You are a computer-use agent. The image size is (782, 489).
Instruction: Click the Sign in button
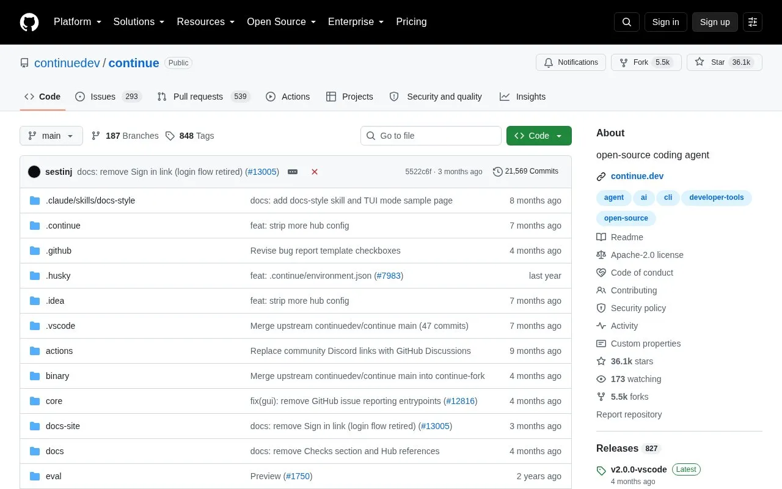666,22
